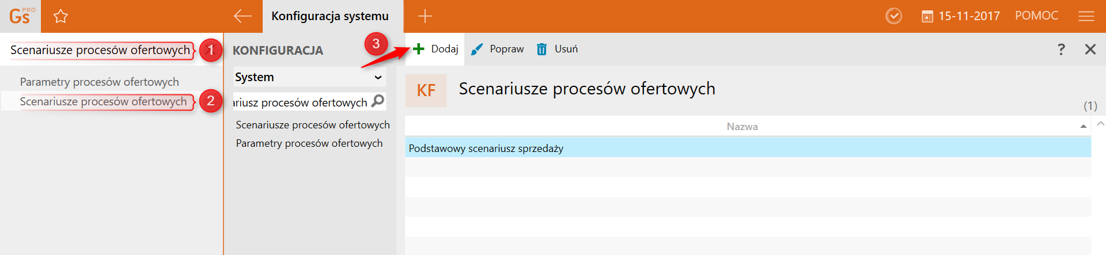Screen dimensions: 1106x255
Task: Click the back arrow icon
Action: (243, 16)
